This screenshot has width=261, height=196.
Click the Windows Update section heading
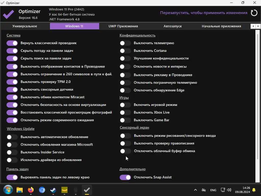(x=21, y=129)
